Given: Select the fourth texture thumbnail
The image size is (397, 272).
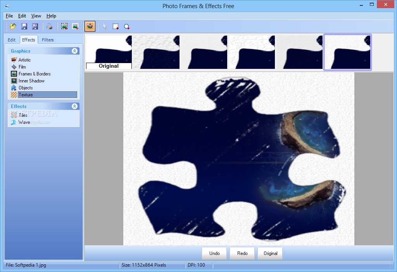Looking at the screenshot, I should pos(252,52).
